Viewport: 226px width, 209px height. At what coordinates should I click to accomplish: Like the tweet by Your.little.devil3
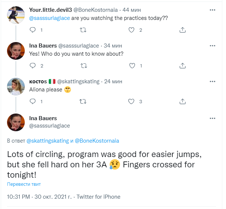[131, 30]
